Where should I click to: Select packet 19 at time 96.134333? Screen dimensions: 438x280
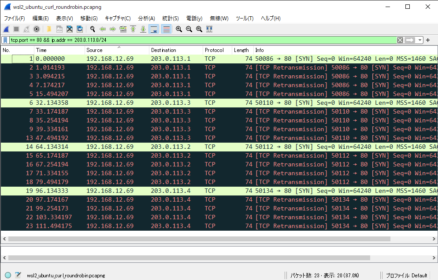click(x=219, y=191)
